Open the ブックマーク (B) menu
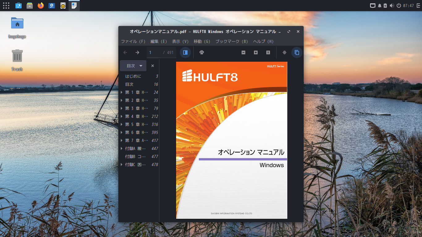 (232, 41)
